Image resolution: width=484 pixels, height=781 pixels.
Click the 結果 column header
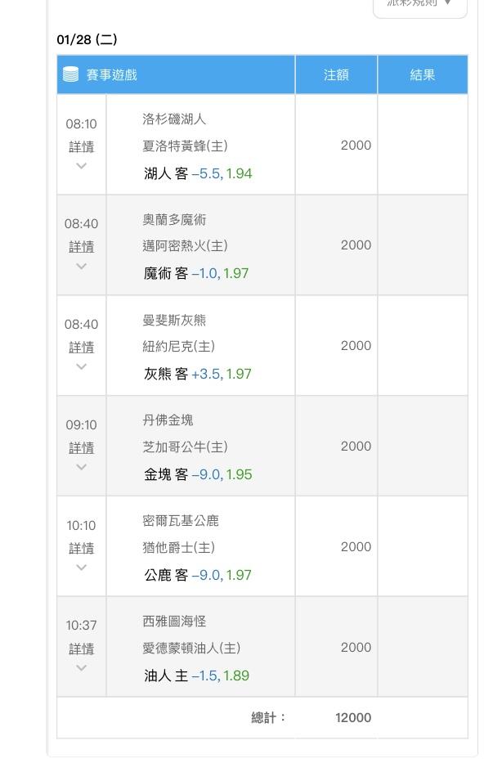[422, 74]
